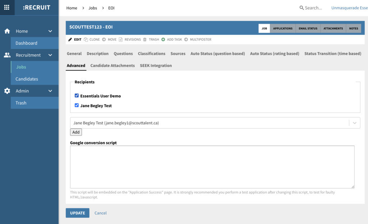
Task: Uncheck Essentials User Demo recipient
Action: (x=77, y=96)
